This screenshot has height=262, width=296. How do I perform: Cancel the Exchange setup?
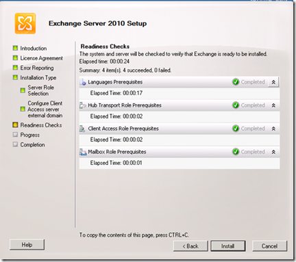269,246
